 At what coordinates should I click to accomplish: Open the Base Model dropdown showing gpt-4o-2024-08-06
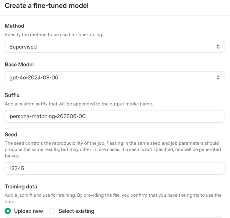coord(114,77)
